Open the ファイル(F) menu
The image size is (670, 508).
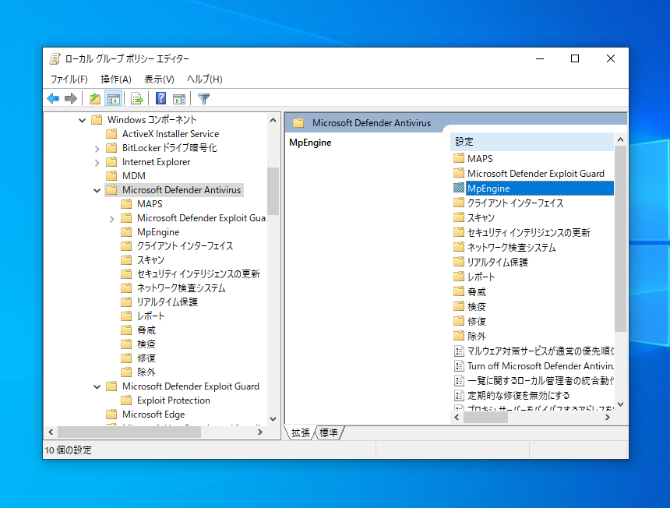(x=69, y=79)
